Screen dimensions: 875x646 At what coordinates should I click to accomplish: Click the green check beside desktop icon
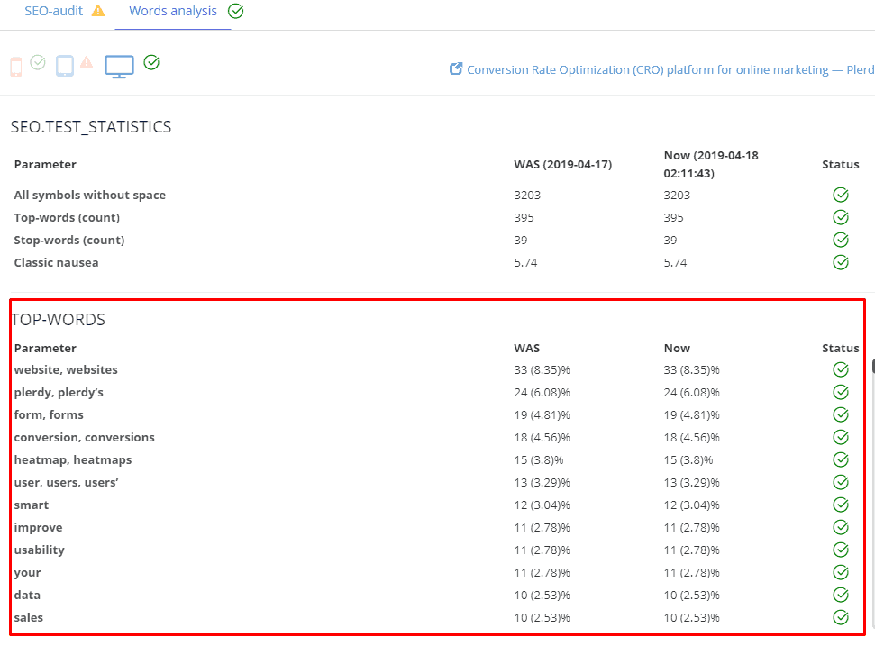pos(151,62)
